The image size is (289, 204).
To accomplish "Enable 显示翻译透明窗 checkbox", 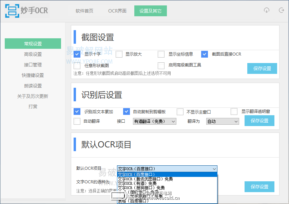I will (x=234, y=111).
